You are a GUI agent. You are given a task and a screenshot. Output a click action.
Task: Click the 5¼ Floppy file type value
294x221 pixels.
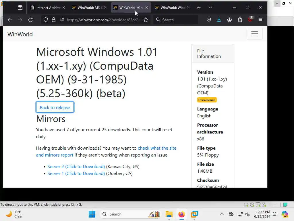click(208, 155)
